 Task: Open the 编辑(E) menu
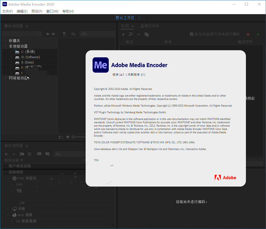pyautogui.click(x=22, y=11)
